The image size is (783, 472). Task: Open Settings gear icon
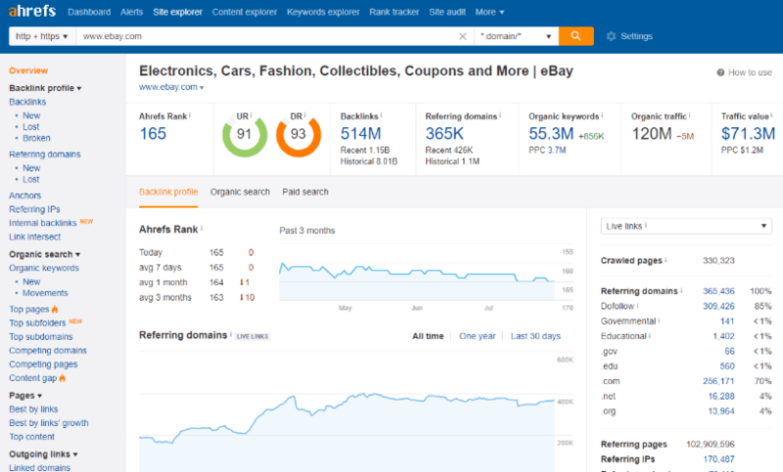tap(612, 36)
